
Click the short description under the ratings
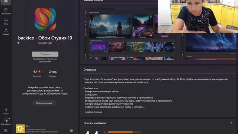point(45,90)
